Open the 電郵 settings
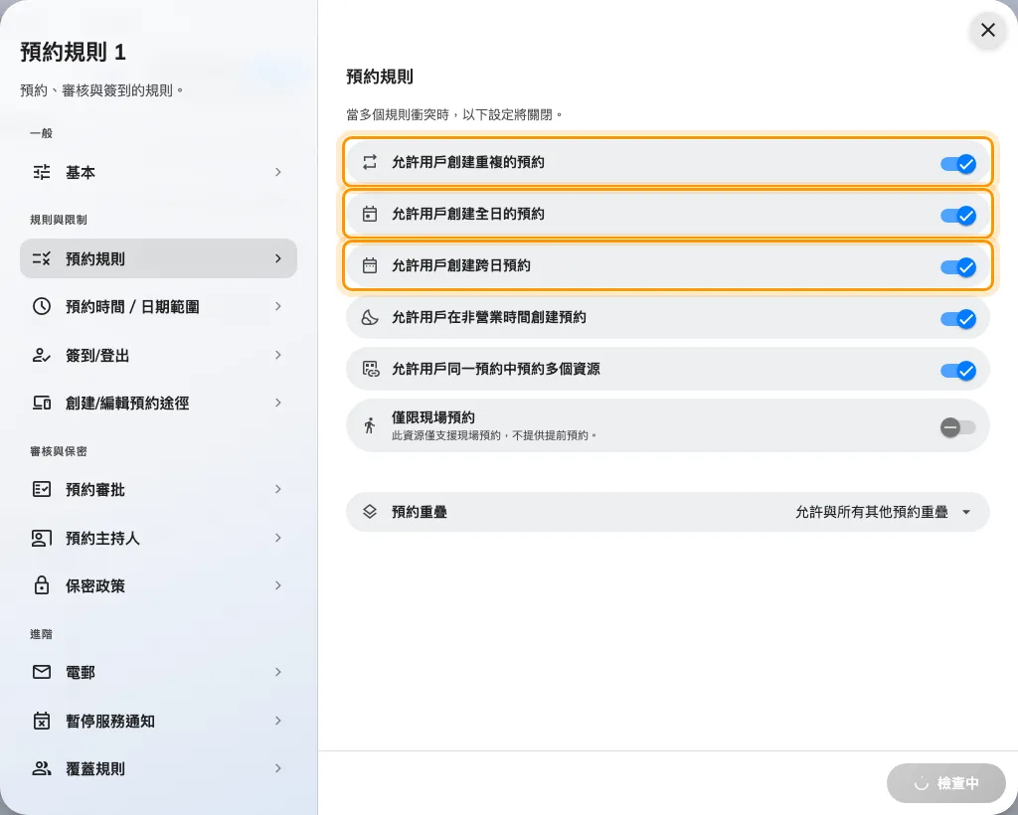The image size is (1018, 815). coord(158,672)
